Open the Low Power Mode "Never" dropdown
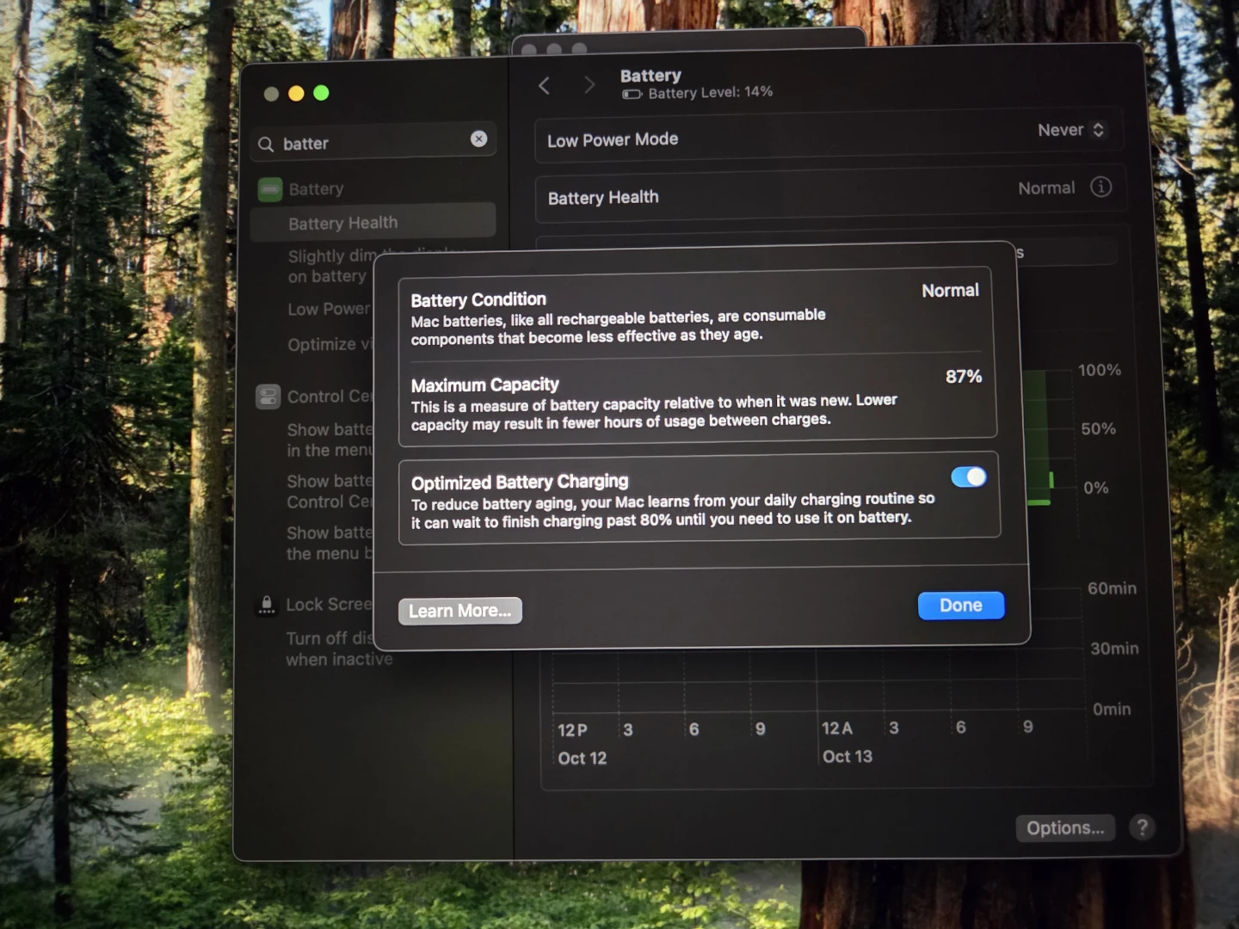Screen dimensions: 1239x929 1070,130
